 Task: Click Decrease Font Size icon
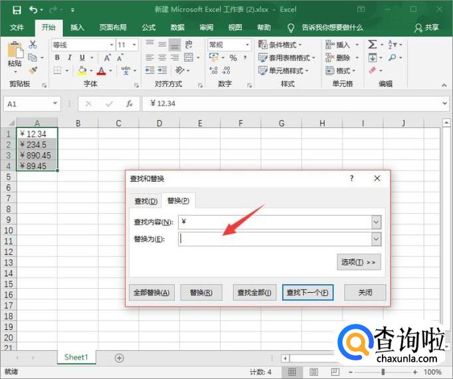point(120,58)
